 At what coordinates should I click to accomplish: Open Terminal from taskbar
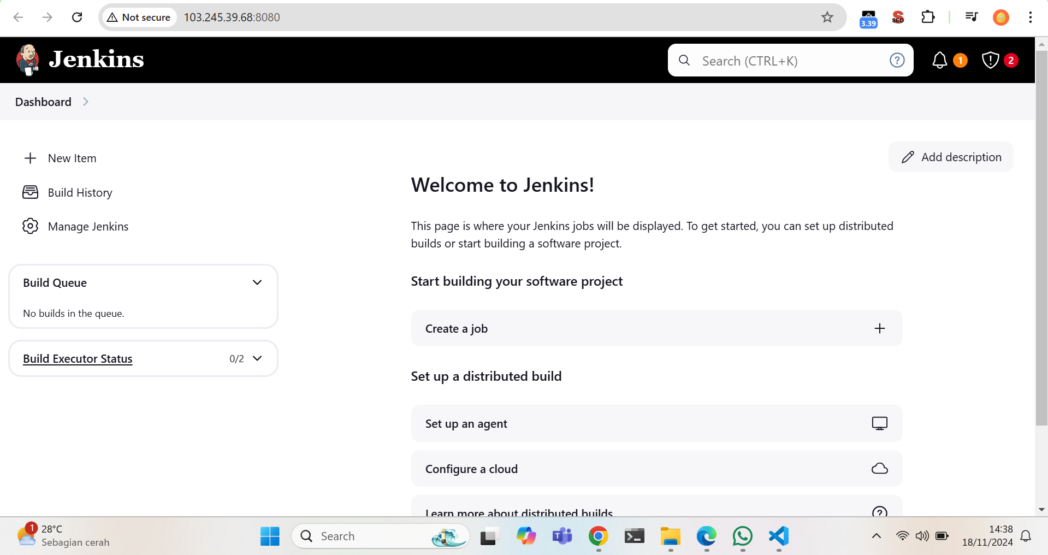634,536
